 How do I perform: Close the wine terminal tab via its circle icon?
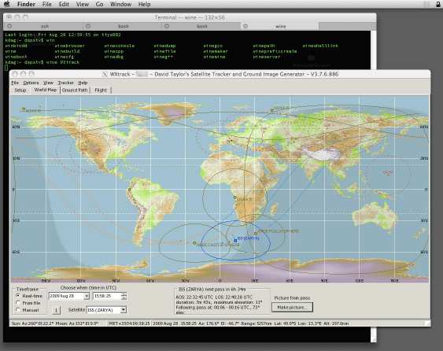(x=245, y=26)
